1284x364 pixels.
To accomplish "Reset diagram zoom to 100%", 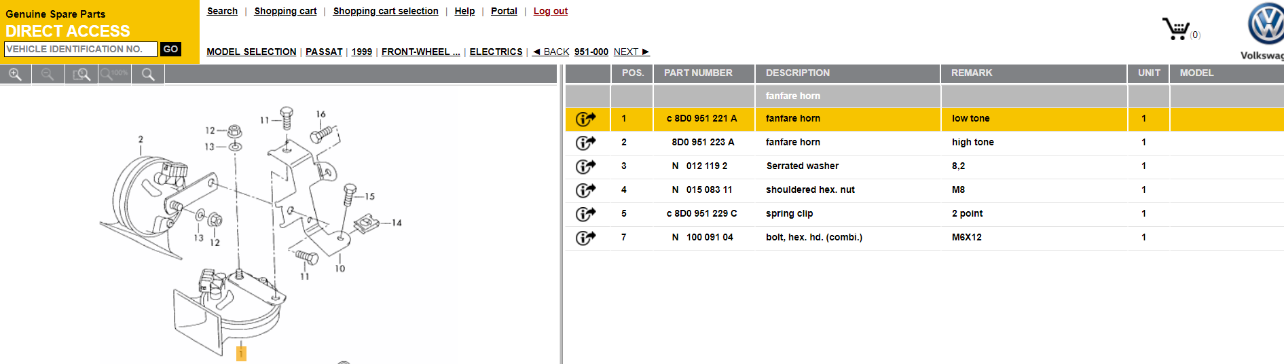I will (115, 74).
